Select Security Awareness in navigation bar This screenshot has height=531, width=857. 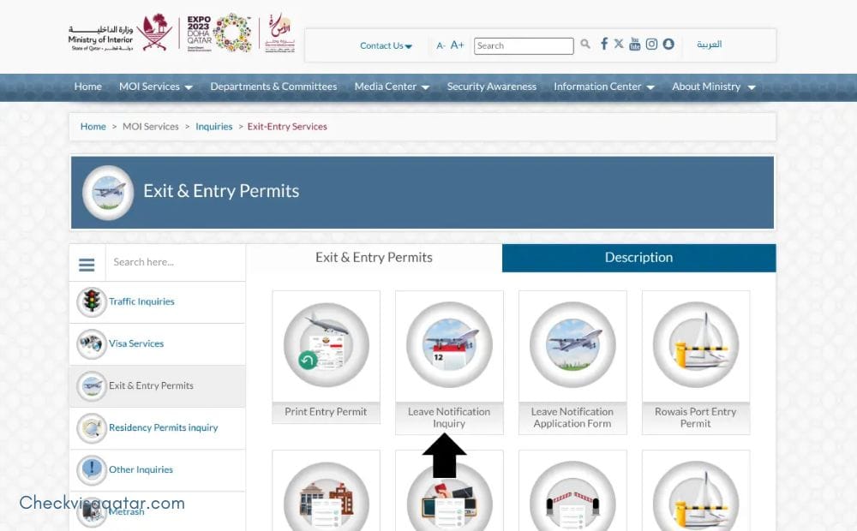coord(491,87)
